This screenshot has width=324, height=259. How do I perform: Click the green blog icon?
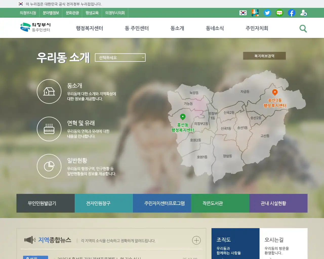(x=279, y=13)
